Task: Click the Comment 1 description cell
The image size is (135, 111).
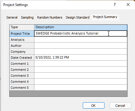Action: coord(81,64)
